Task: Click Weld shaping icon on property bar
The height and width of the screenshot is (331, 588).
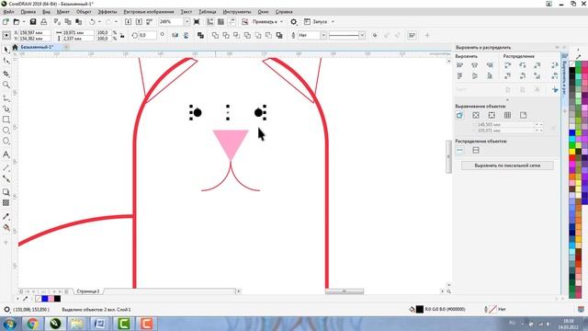Action: coord(215,35)
